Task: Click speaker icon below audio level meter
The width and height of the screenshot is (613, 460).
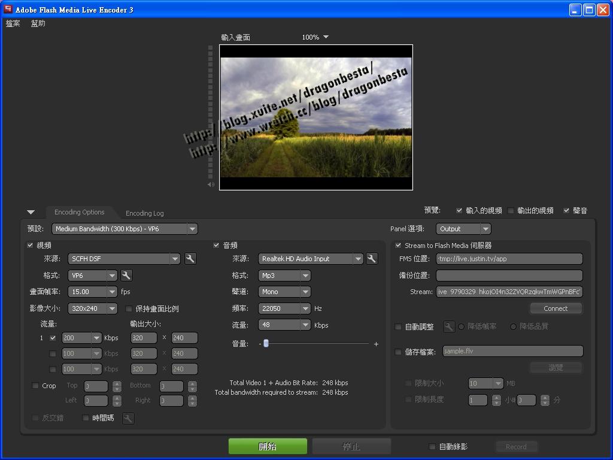Action: 211,184
